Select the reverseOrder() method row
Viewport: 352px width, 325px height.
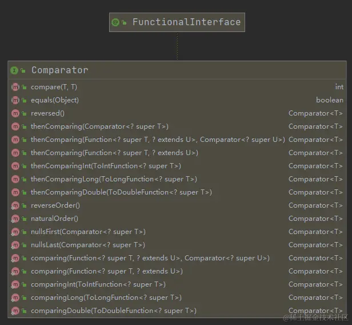pyautogui.click(x=55, y=205)
